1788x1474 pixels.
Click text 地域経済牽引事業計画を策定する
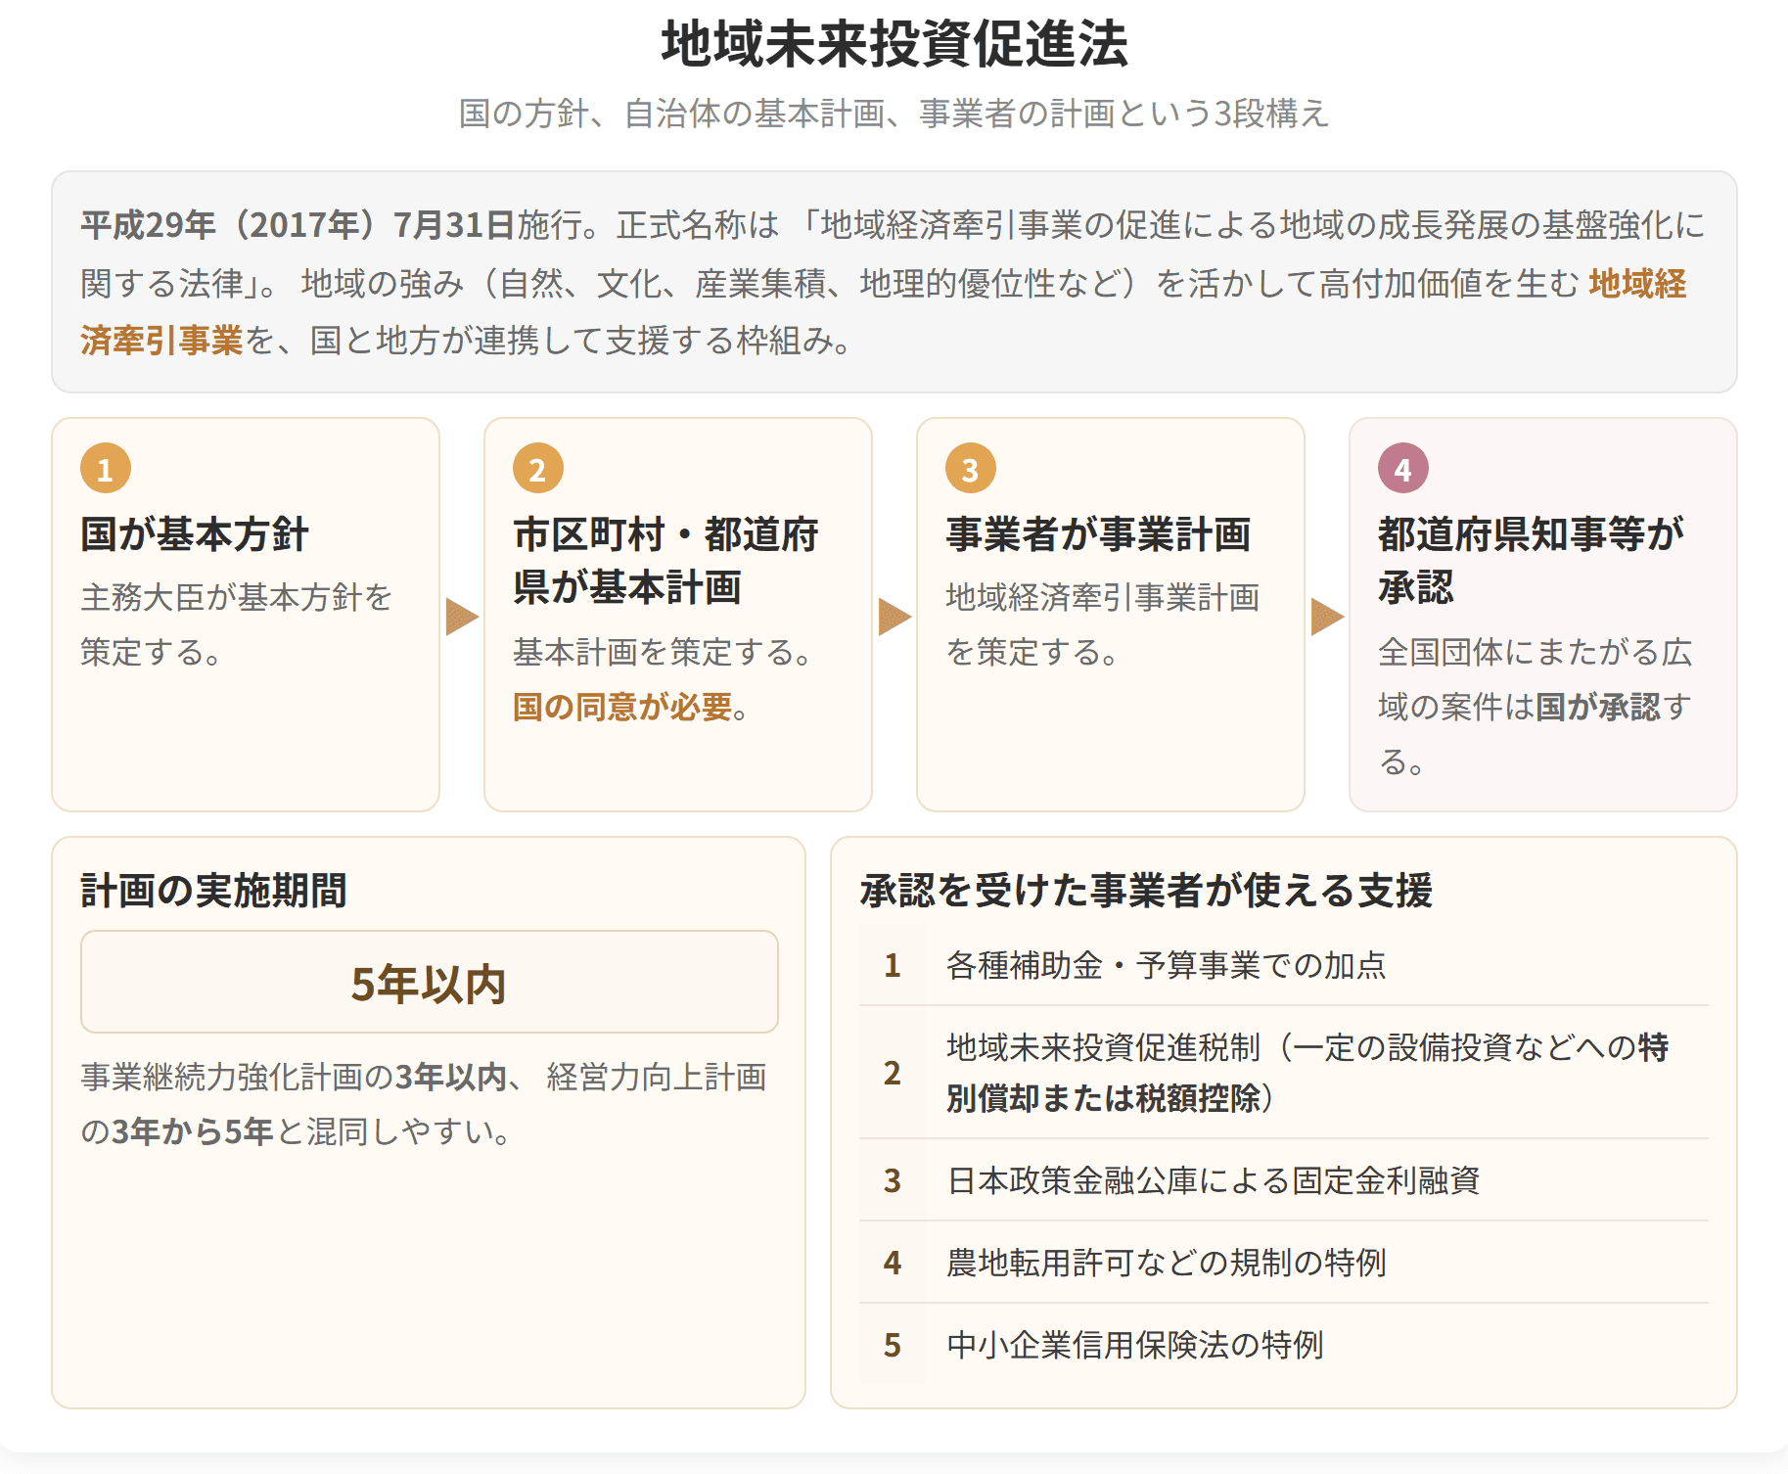pos(1102,624)
